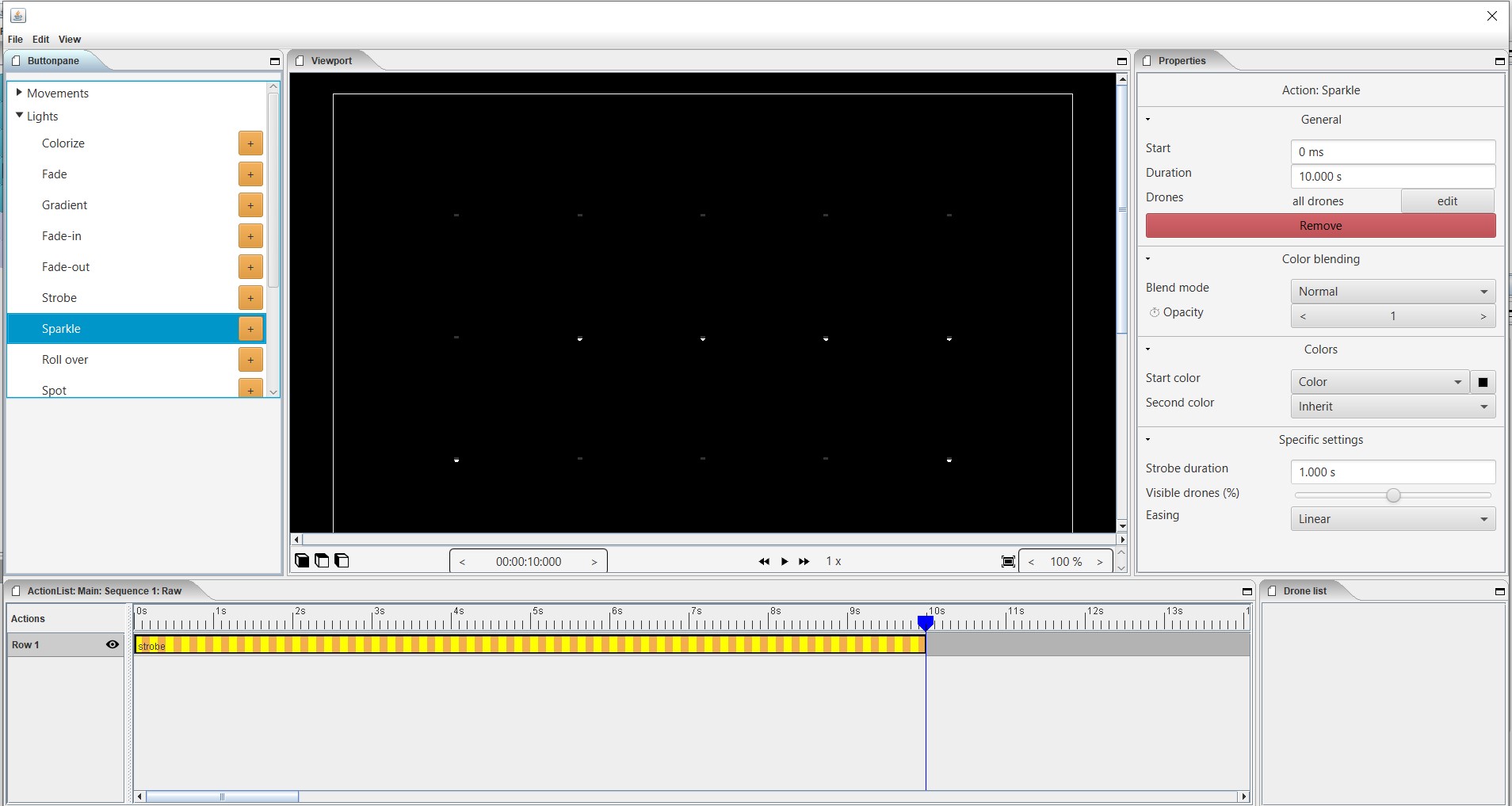Image resolution: width=1512 pixels, height=806 pixels.
Task: Maximize the ActionList panel
Action: (1247, 591)
